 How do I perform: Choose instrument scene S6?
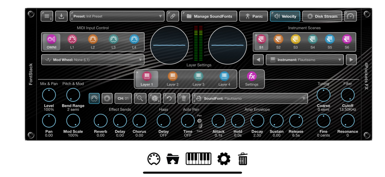click(x=347, y=42)
